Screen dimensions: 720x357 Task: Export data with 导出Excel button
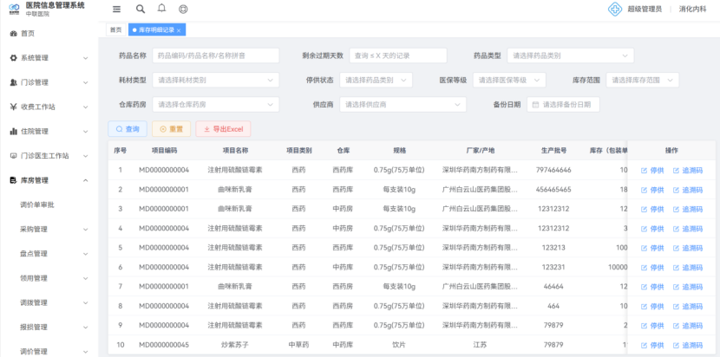223,129
